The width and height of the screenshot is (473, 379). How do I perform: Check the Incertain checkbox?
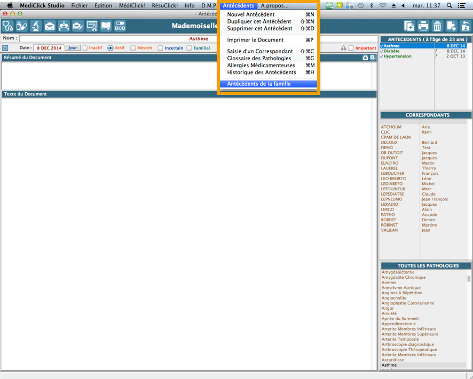click(161, 48)
